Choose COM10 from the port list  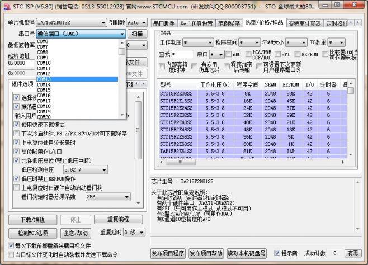pos(77,63)
